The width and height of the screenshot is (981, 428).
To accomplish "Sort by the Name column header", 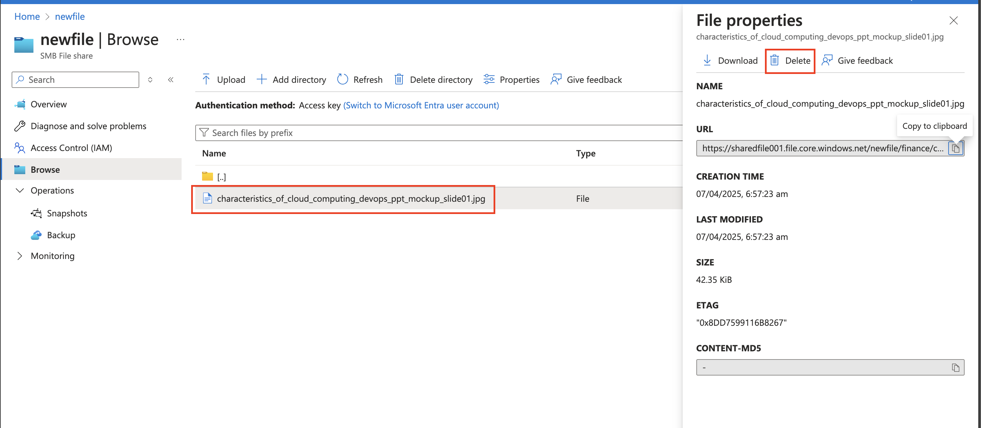I will coord(214,153).
